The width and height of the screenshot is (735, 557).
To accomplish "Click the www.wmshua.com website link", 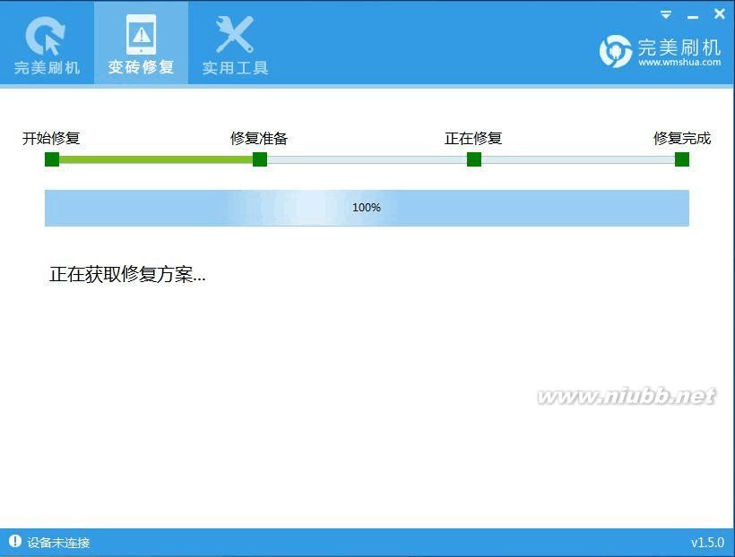I will pyautogui.click(x=679, y=61).
